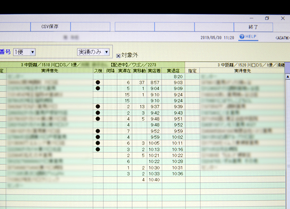The width and height of the screenshot is (290, 209).
Task: Minimize the window via title bar
Action: pyautogui.click(x=251, y=18)
